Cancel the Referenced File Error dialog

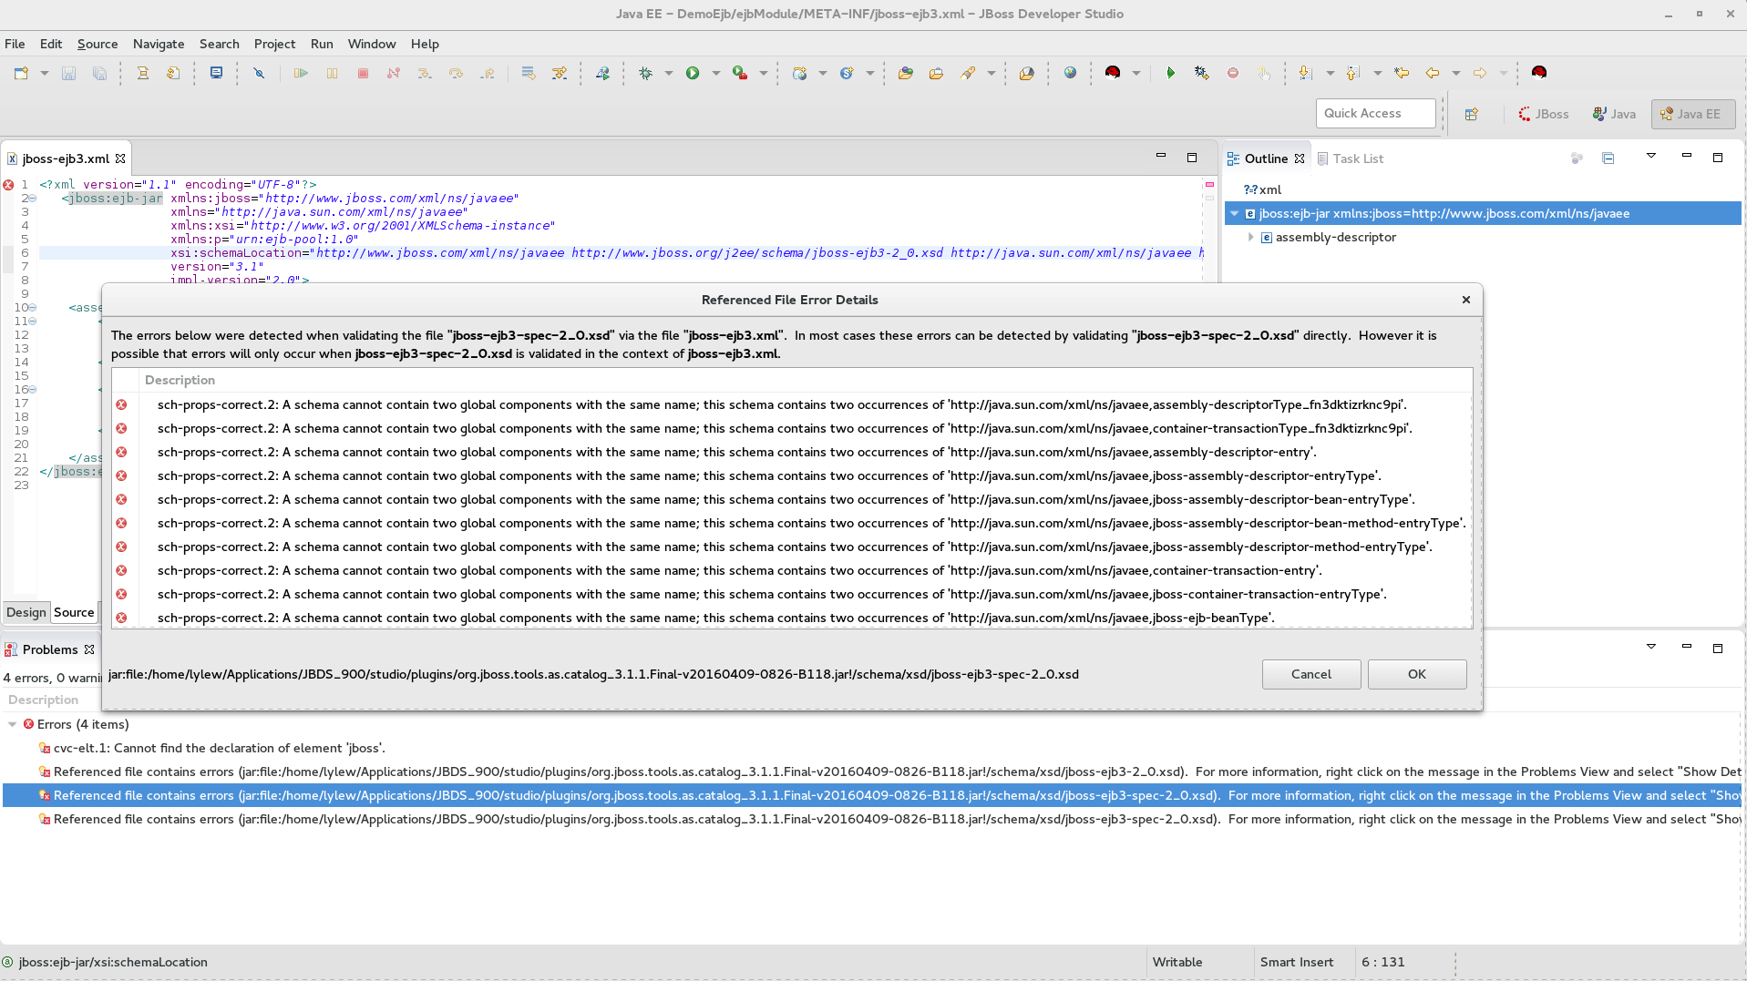click(1310, 674)
